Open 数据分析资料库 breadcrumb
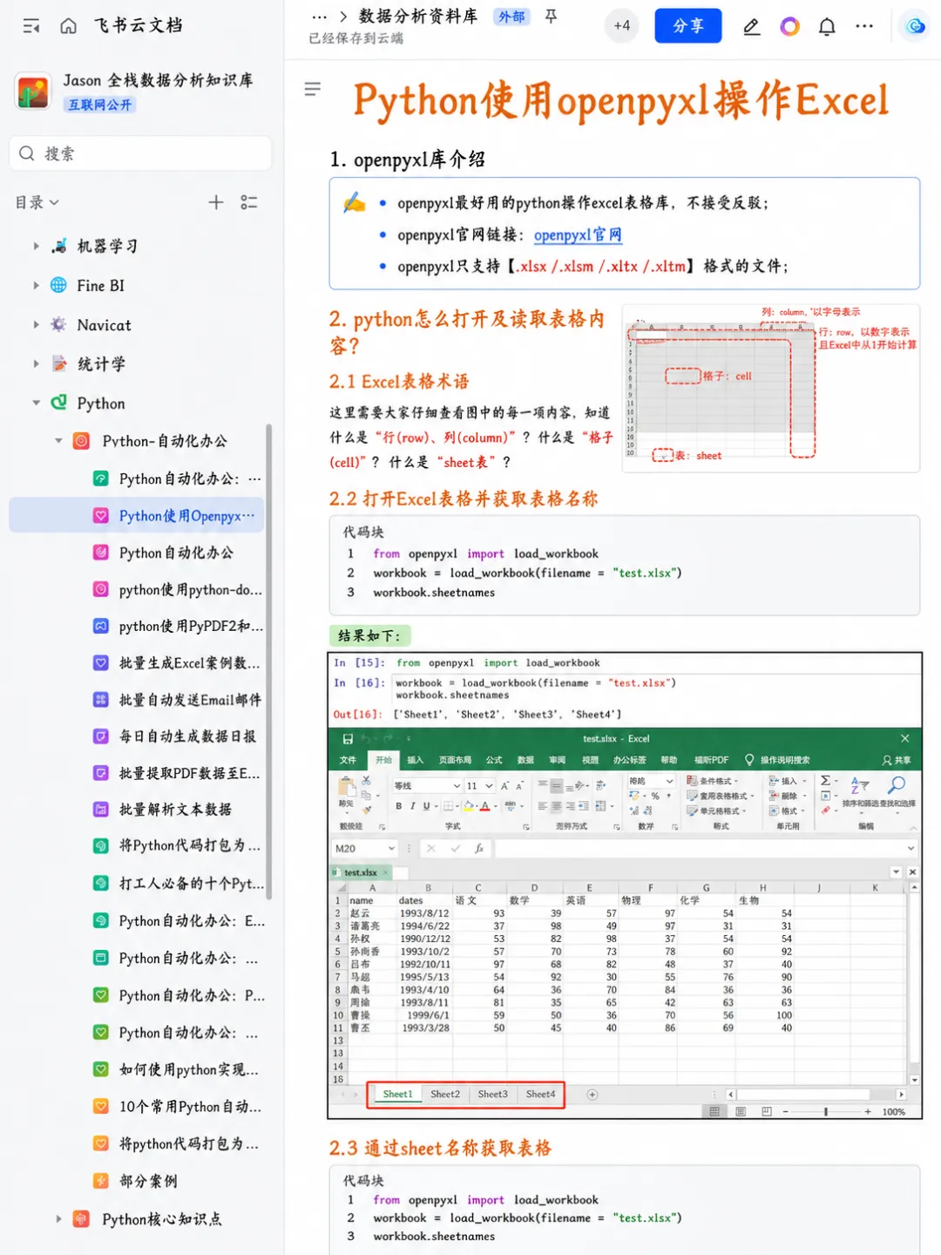 pyautogui.click(x=418, y=17)
